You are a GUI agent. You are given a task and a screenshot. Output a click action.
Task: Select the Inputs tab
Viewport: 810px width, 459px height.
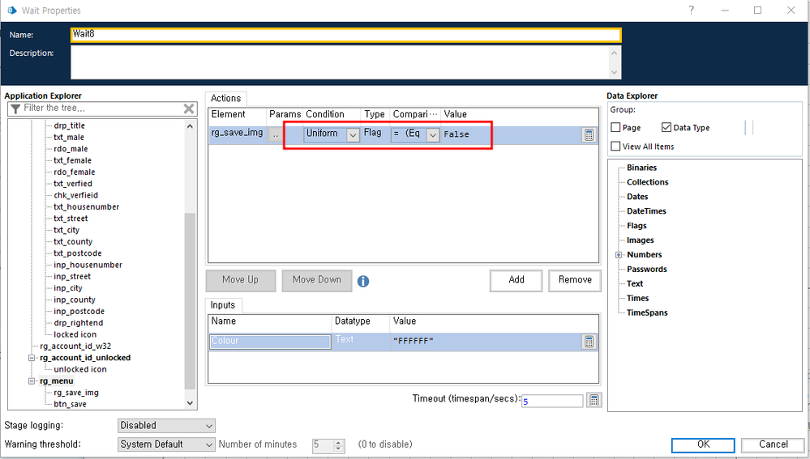(223, 305)
